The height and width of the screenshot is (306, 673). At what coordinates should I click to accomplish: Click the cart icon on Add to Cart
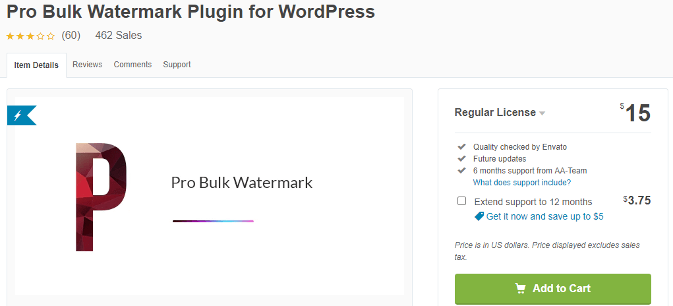[x=520, y=288]
